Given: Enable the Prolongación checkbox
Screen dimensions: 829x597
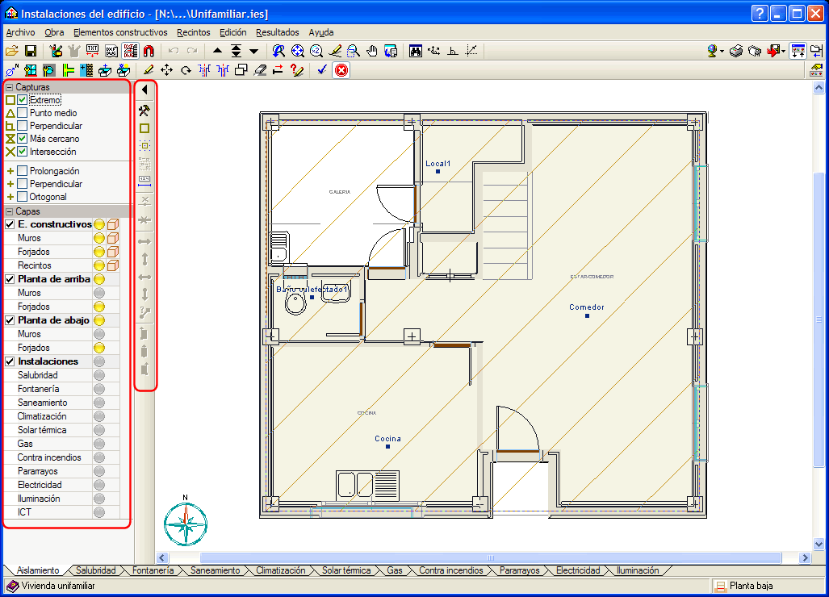Looking at the screenshot, I should [22, 171].
